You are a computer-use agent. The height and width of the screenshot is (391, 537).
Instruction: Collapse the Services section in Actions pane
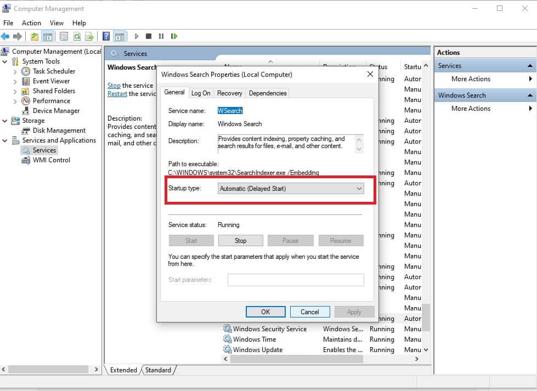coord(530,66)
